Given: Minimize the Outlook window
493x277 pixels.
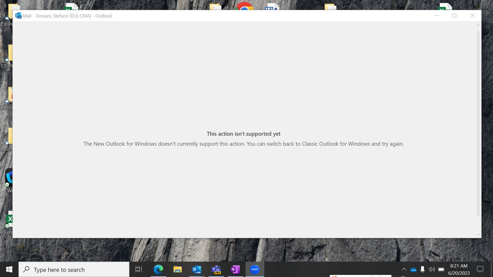Looking at the screenshot, I should [x=436, y=16].
